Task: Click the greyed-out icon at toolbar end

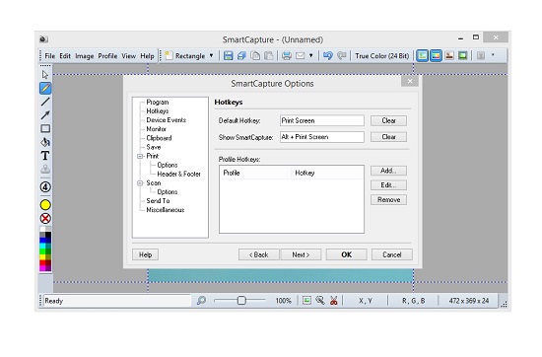Action: [x=481, y=55]
